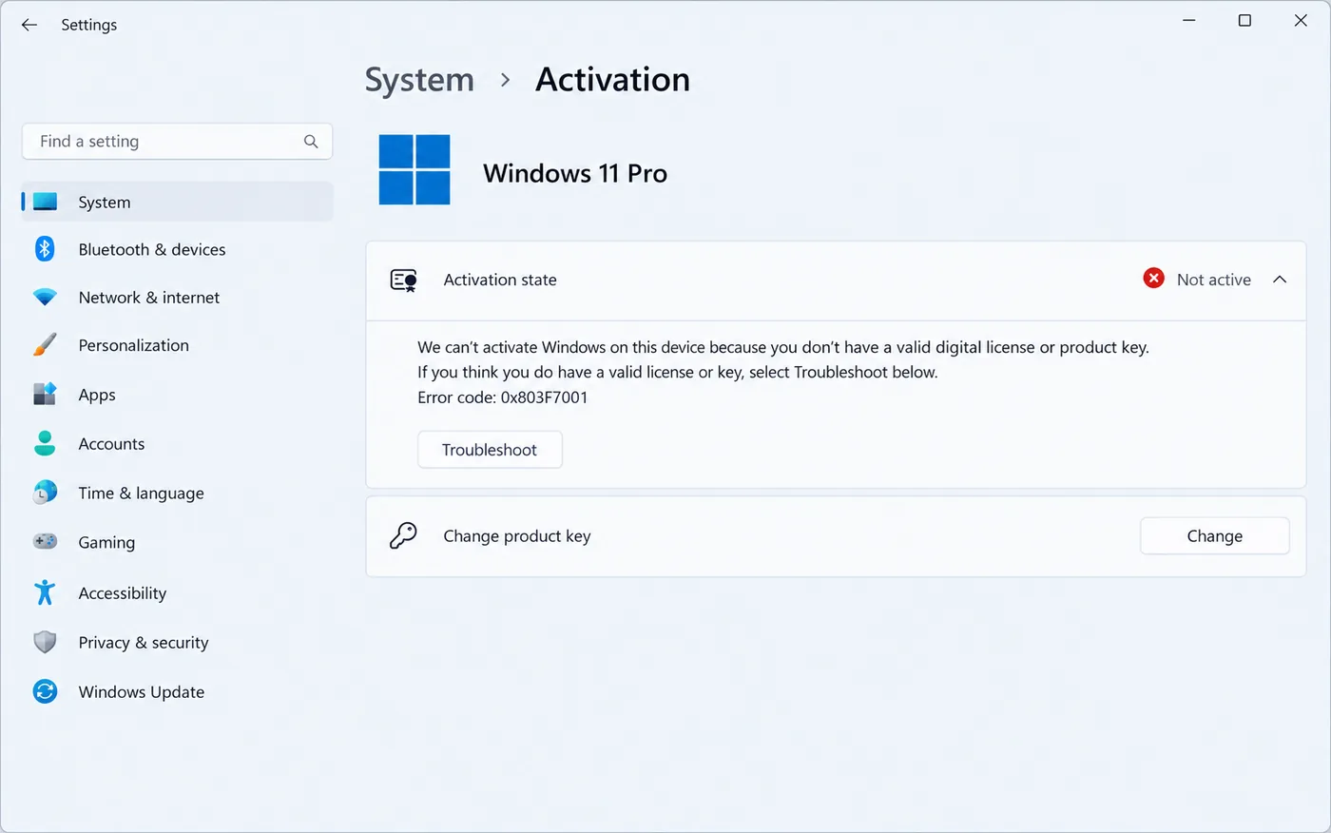
Task: Select Windows Update in the sidebar
Action: (x=177, y=692)
